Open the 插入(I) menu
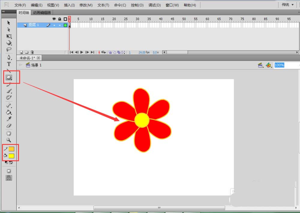The width and height of the screenshot is (300, 213). 69,5
